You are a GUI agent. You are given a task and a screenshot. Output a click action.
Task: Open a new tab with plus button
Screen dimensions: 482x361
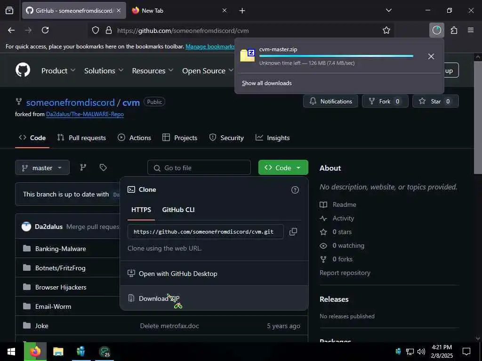[x=242, y=11]
